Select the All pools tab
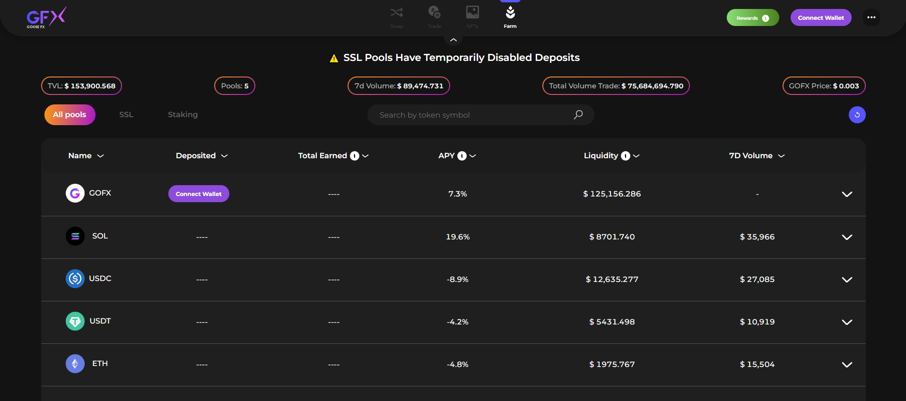Viewport: 906px width, 401px height. coord(70,115)
